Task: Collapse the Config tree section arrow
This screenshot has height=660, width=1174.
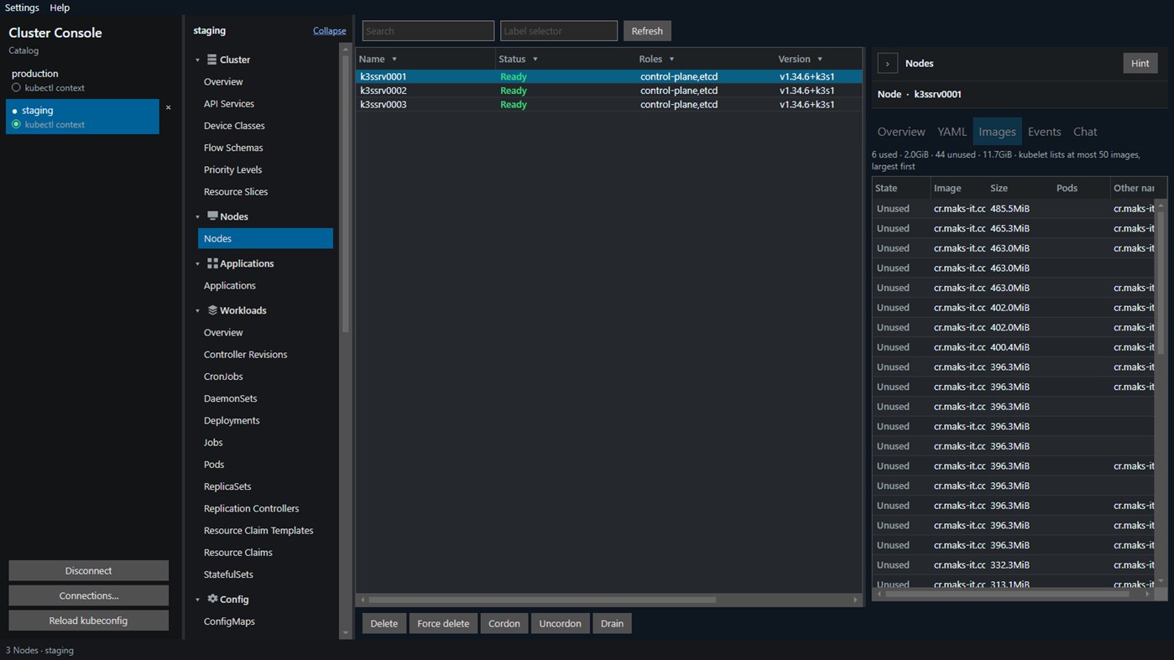Action: (x=198, y=600)
